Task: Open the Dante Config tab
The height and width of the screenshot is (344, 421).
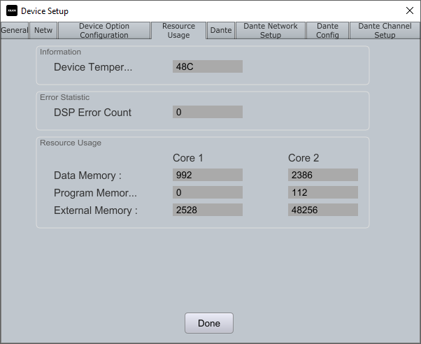Action: [327, 30]
